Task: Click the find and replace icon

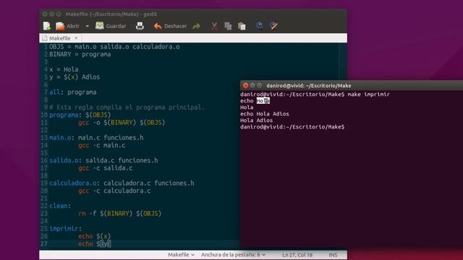Action: [273, 26]
